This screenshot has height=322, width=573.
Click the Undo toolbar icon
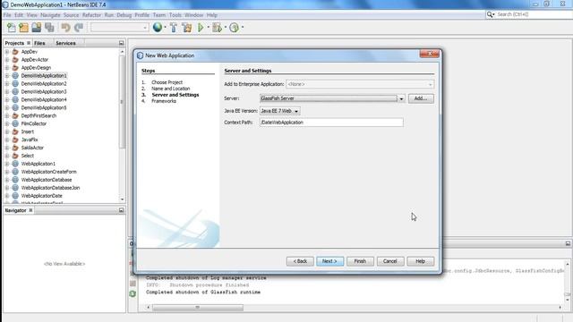[65, 28]
